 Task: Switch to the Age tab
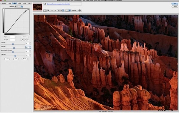click(29, 3)
